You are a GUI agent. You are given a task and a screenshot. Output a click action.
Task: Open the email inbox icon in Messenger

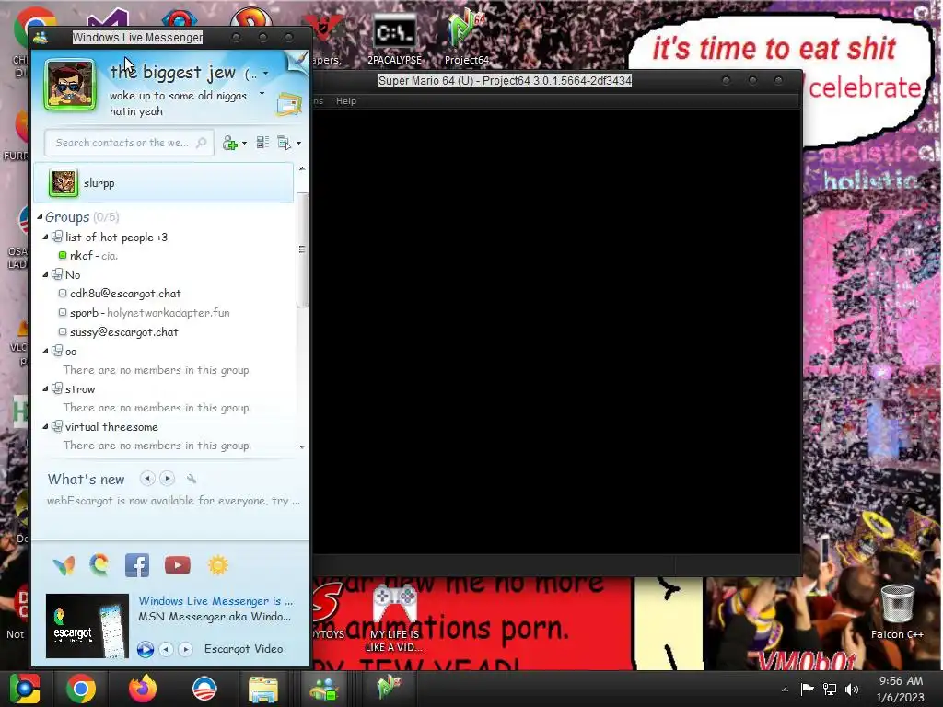(288, 105)
